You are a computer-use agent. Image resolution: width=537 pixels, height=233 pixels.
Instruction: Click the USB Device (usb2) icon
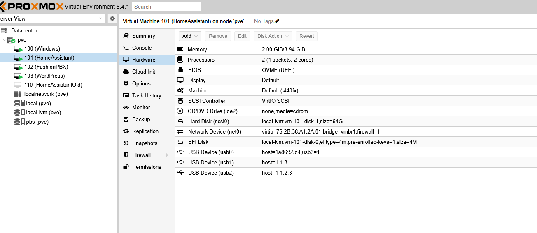click(180, 173)
